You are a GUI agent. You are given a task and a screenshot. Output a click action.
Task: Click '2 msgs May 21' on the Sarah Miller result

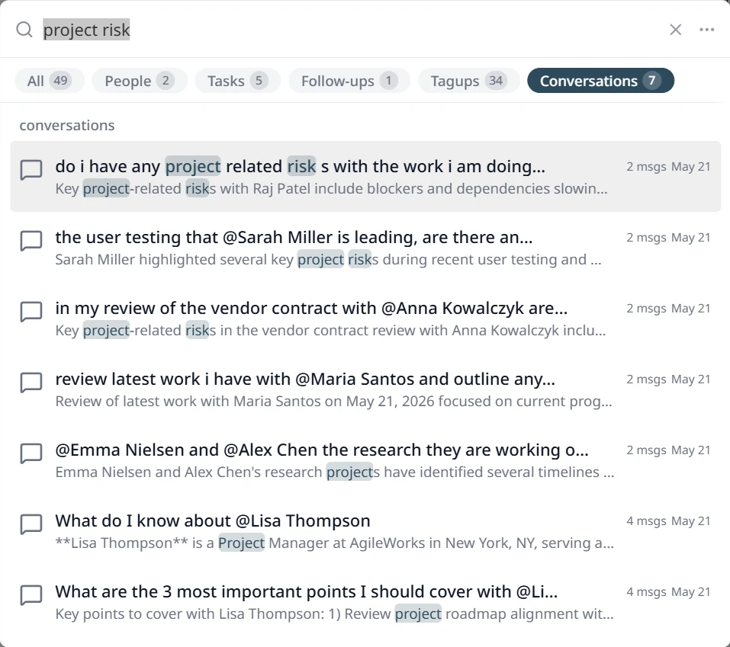pos(668,238)
